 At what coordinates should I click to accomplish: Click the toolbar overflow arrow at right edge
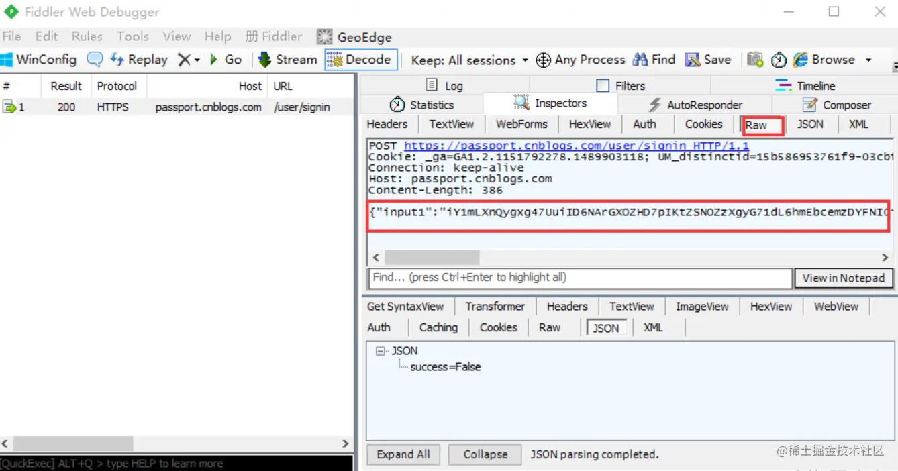pyautogui.click(x=895, y=67)
